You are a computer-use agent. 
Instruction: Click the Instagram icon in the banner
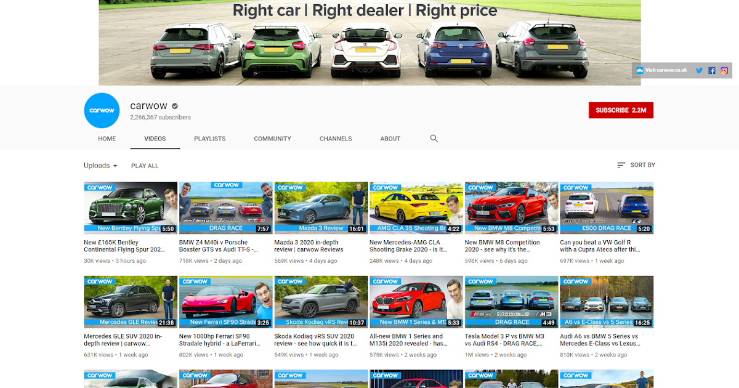click(x=724, y=70)
